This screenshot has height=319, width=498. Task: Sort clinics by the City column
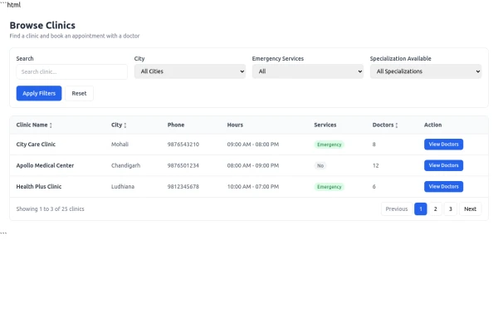(x=119, y=125)
